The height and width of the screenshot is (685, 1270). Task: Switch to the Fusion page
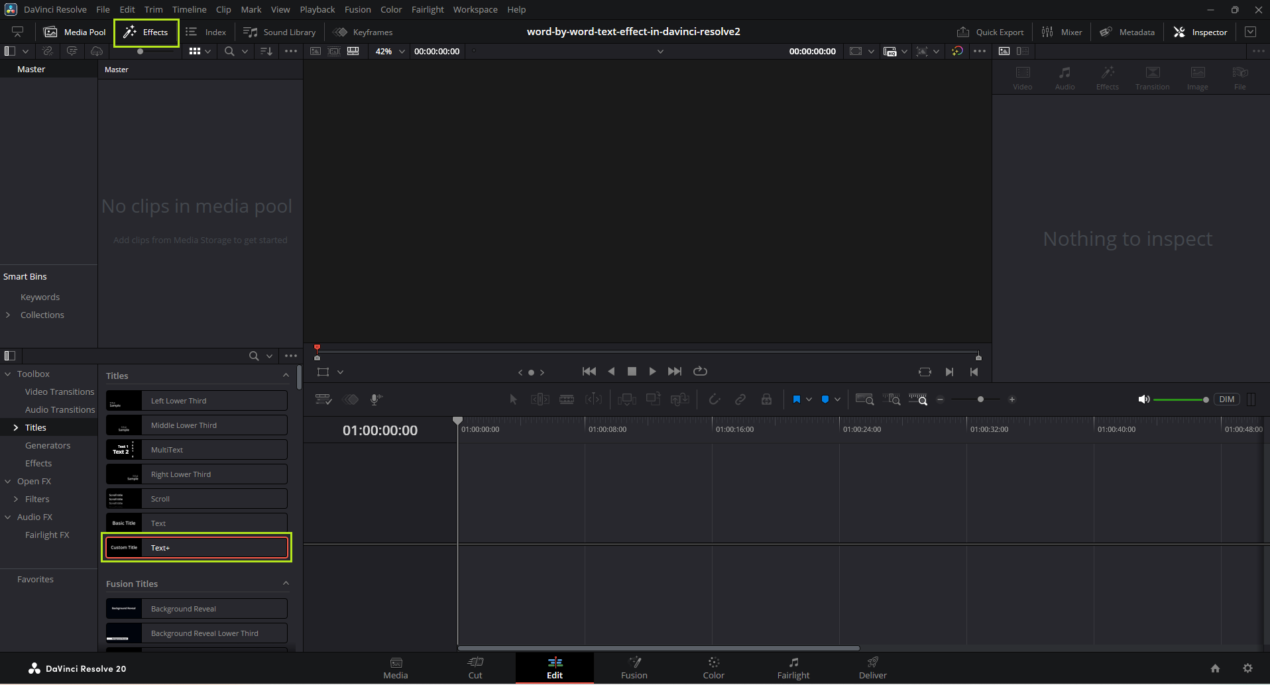point(634,667)
